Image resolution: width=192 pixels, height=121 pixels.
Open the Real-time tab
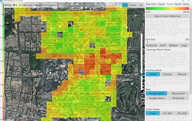[151, 4]
